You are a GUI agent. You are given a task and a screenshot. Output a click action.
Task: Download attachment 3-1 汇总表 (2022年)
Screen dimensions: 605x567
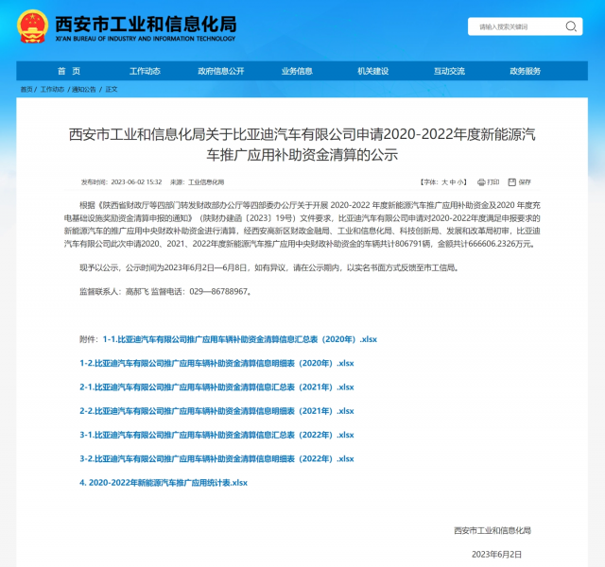216,435
